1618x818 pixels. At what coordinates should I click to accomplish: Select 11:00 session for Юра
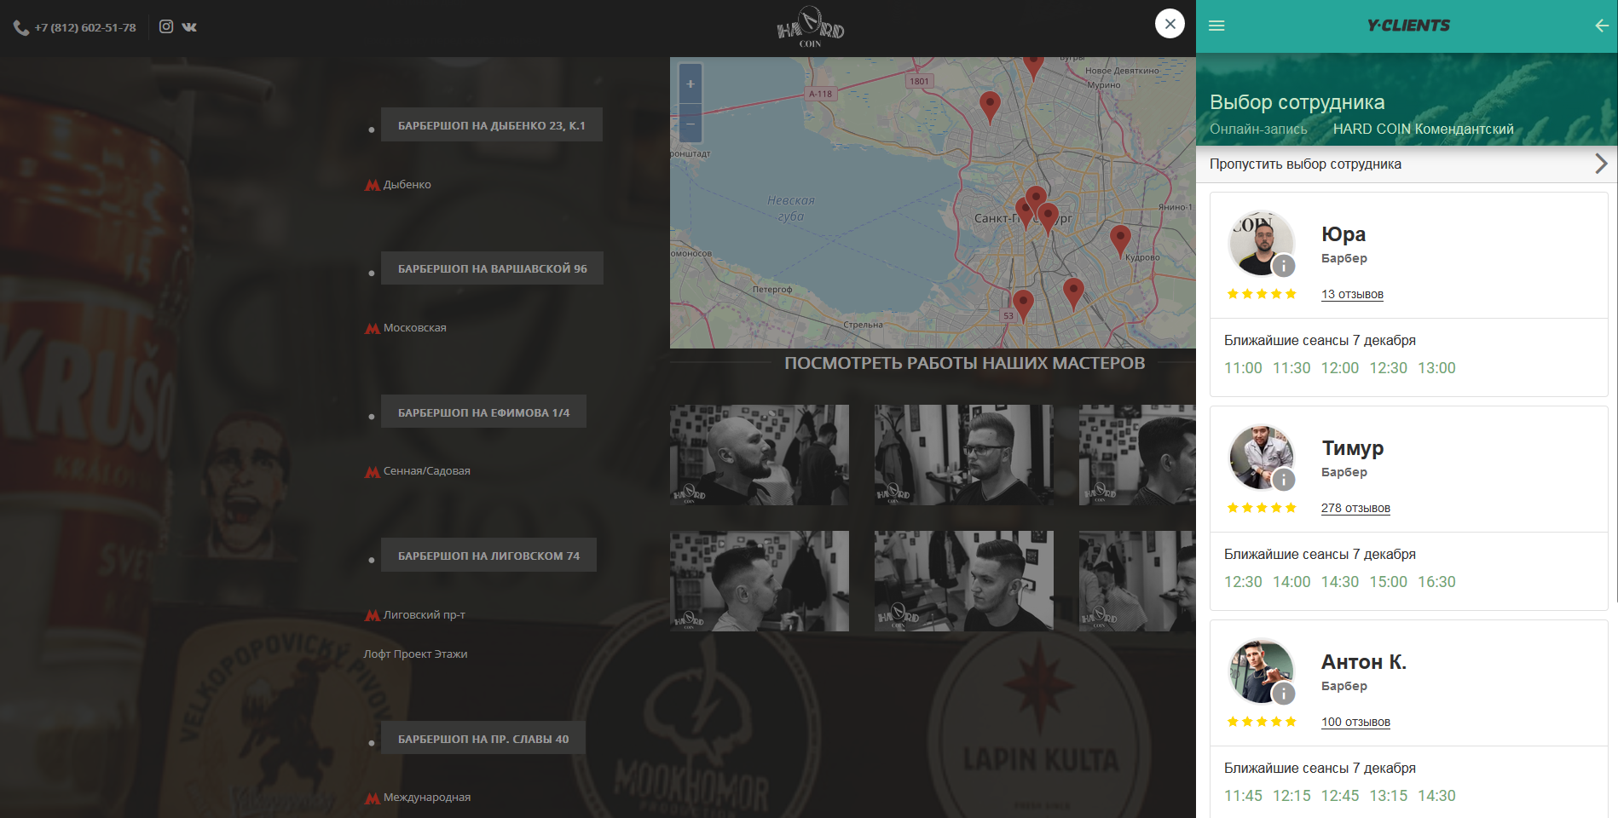click(x=1243, y=368)
